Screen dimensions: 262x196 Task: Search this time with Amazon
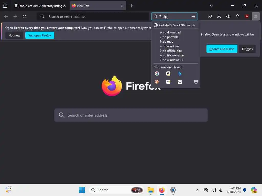pos(168,73)
